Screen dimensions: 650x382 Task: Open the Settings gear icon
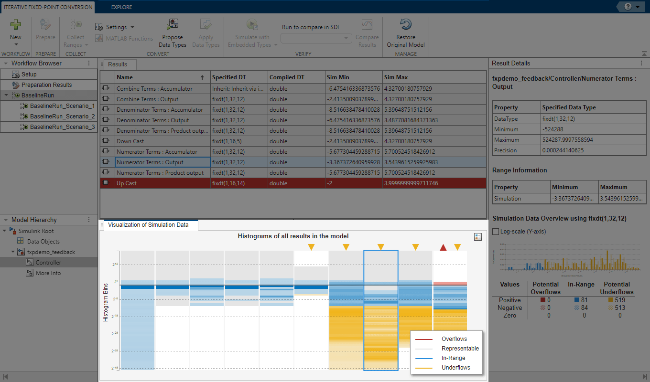[x=99, y=27]
